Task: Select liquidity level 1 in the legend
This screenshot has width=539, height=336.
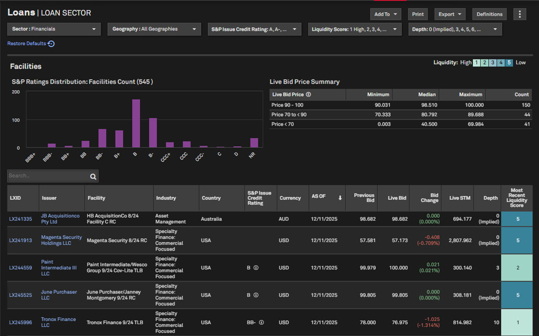Action: [476, 63]
